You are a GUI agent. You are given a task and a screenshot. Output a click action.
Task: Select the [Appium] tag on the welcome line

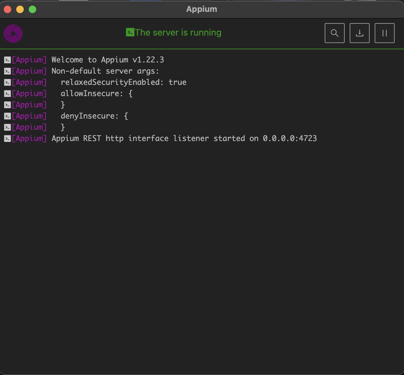(29, 60)
